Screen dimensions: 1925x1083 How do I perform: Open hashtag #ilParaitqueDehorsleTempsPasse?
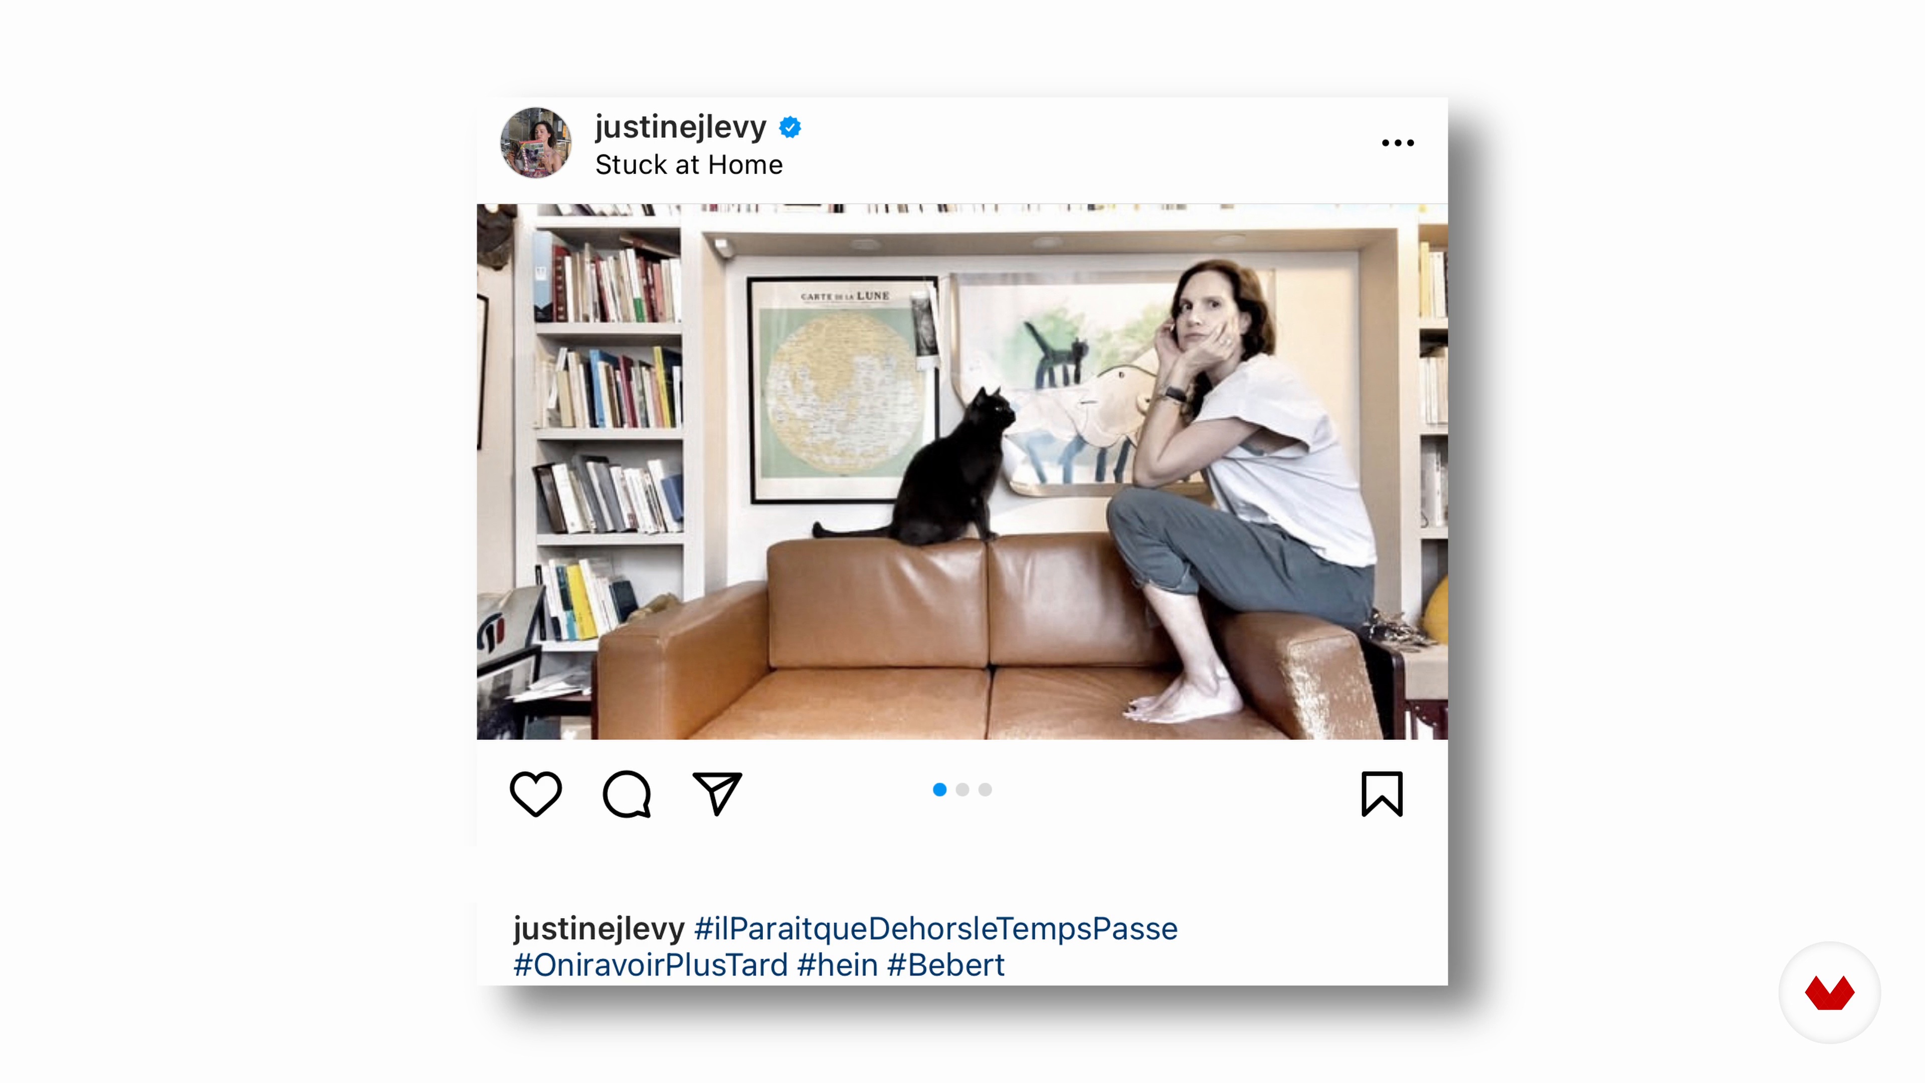pos(935,929)
